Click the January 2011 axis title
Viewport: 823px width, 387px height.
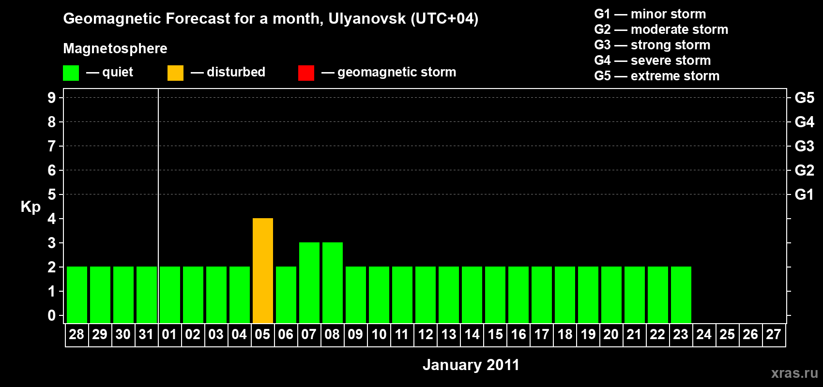pyautogui.click(x=471, y=365)
